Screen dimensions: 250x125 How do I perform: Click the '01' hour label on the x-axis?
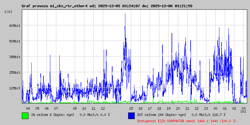[x=225, y=108]
